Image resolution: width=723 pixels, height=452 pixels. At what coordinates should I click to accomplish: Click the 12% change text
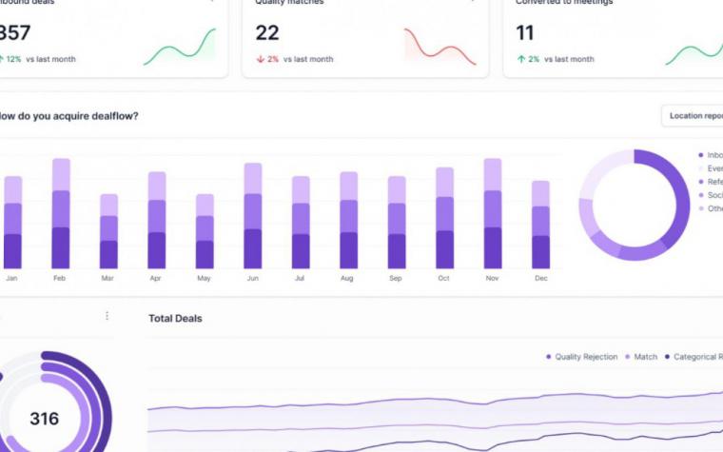coord(13,59)
